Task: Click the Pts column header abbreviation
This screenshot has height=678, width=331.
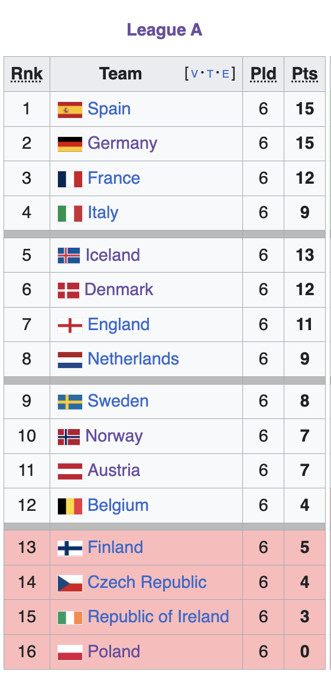Action: 305,74
